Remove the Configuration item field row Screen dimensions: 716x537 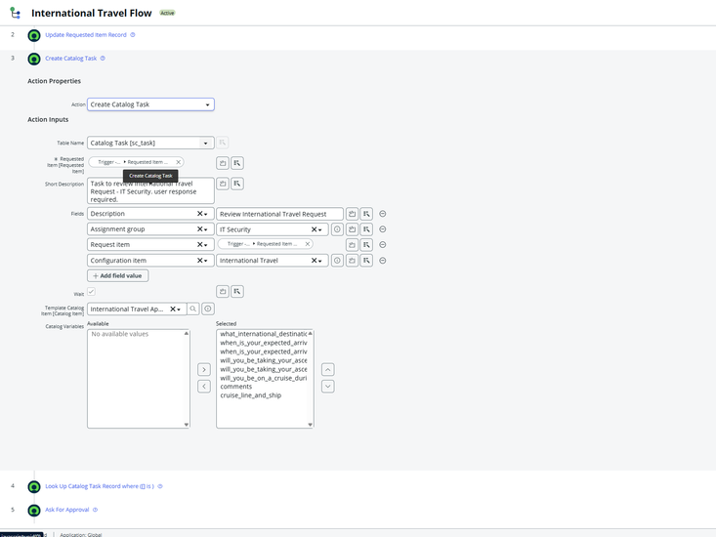(383, 261)
